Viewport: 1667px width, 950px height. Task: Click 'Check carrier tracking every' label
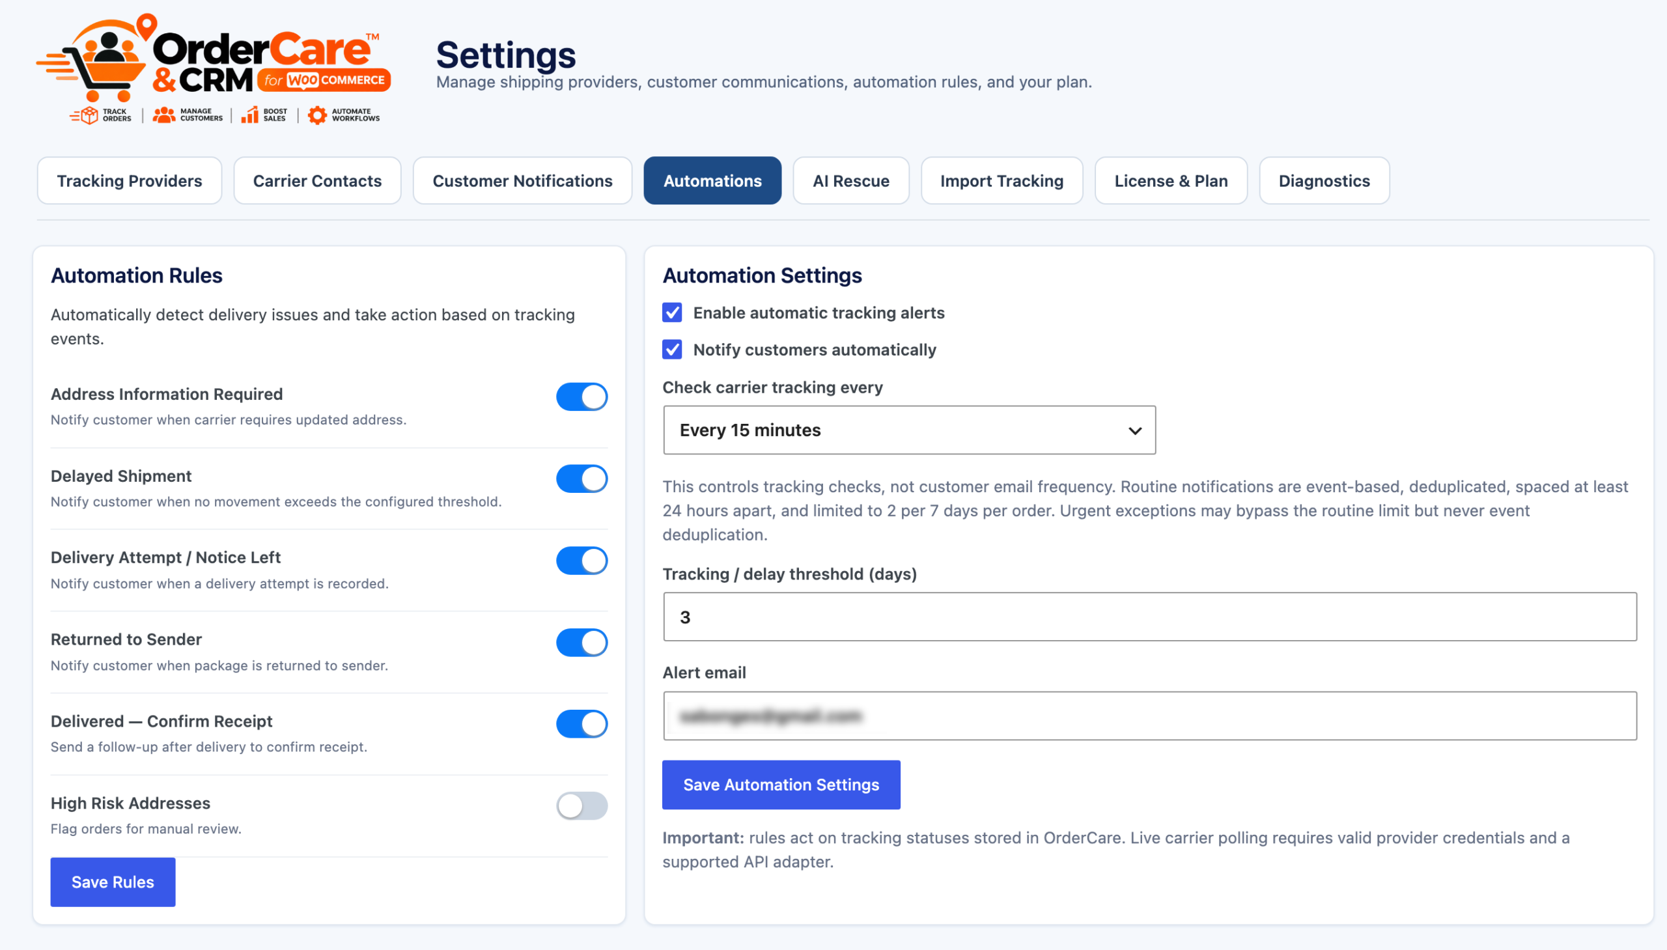772,387
